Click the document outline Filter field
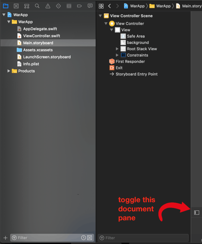202x244 pixels. (x=143, y=238)
